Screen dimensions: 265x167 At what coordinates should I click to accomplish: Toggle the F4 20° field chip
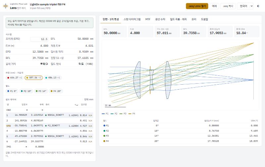coord(56,91)
